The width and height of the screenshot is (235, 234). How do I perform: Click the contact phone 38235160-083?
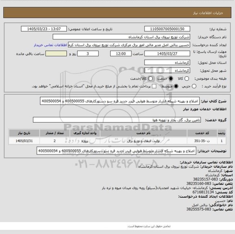coord(199,184)
